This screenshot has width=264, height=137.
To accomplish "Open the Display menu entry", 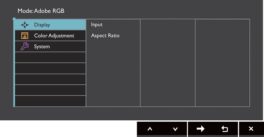I will tap(50, 25).
